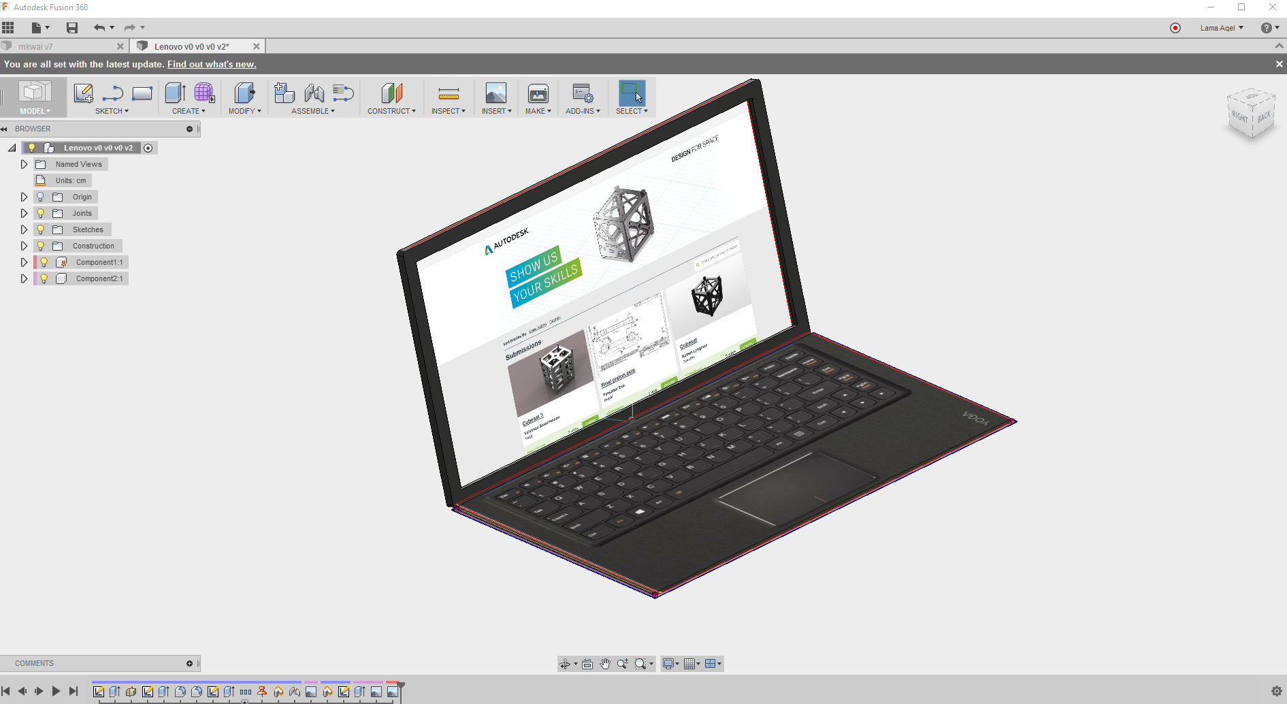This screenshot has width=1287, height=704.
Task: Collapse the Lenovo root tree node
Action: [x=12, y=148]
